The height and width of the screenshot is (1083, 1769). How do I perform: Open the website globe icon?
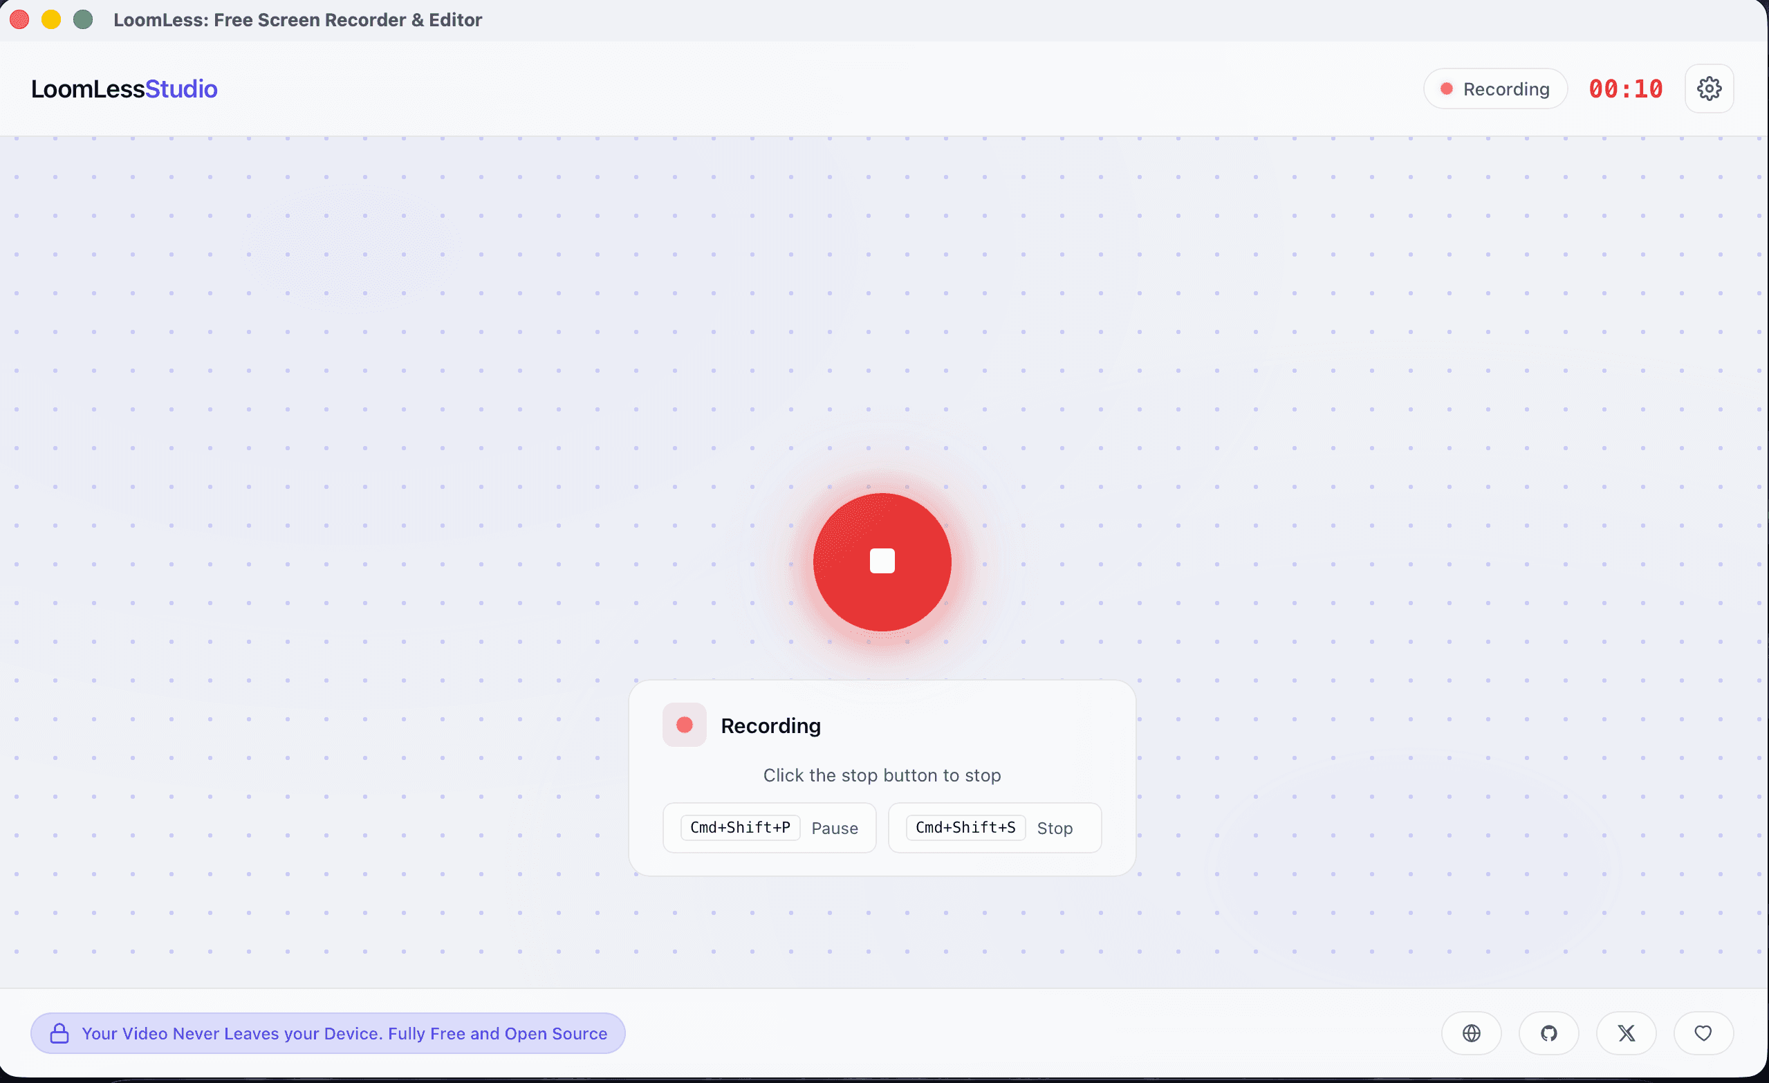(x=1471, y=1033)
